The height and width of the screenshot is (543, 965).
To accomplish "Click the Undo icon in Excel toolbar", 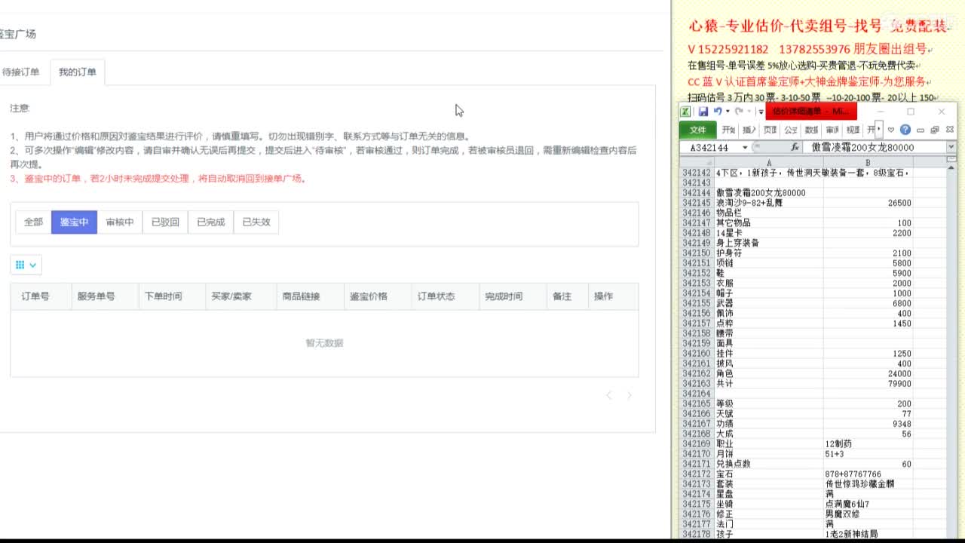I will point(719,111).
